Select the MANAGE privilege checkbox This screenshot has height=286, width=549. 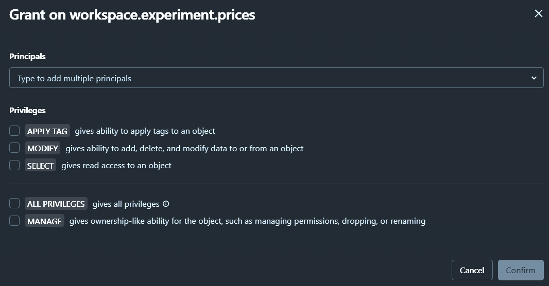[14, 221]
